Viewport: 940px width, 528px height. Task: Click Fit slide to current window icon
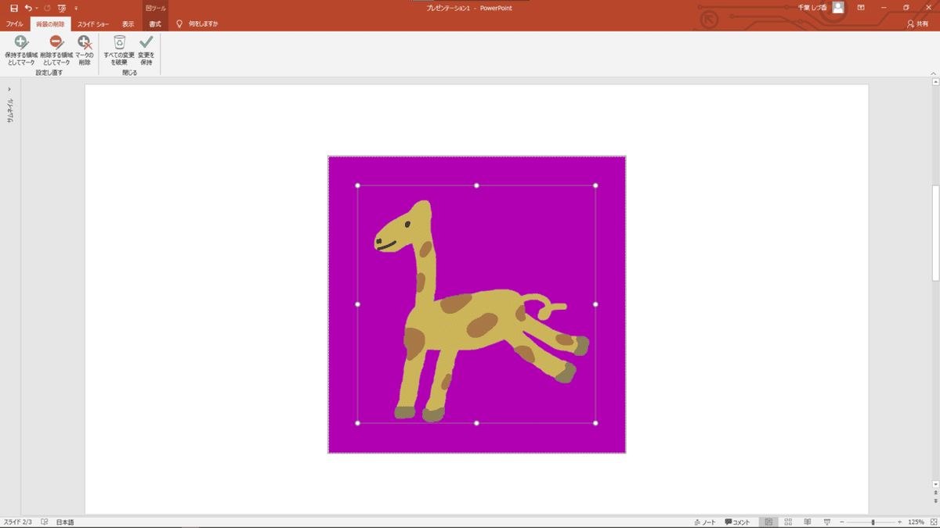click(933, 522)
